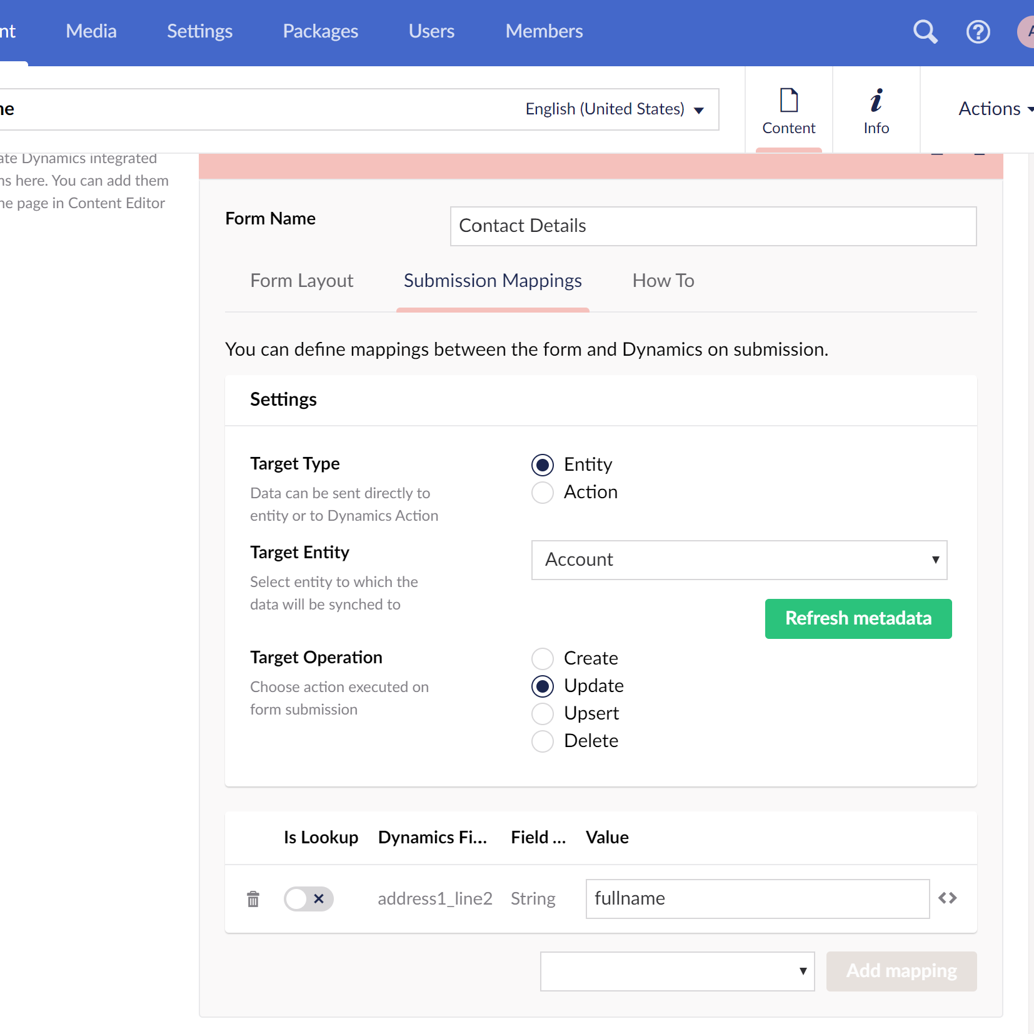Switch to the Submission Mappings tab
The width and height of the screenshot is (1034, 1034).
click(493, 281)
